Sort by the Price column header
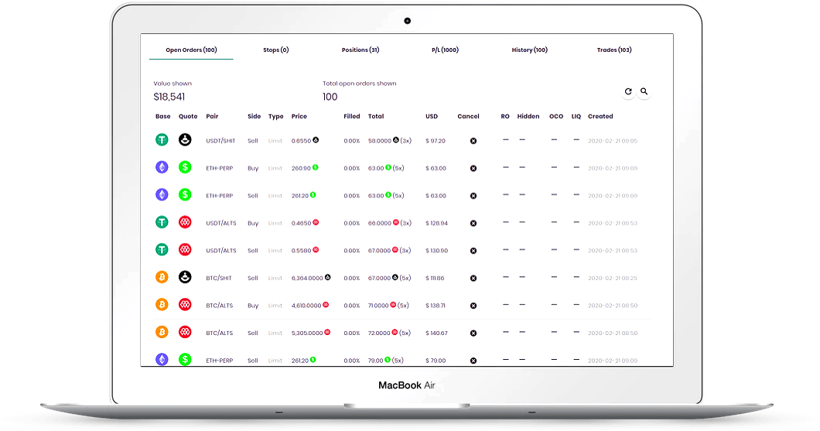820x431 pixels. tap(299, 117)
